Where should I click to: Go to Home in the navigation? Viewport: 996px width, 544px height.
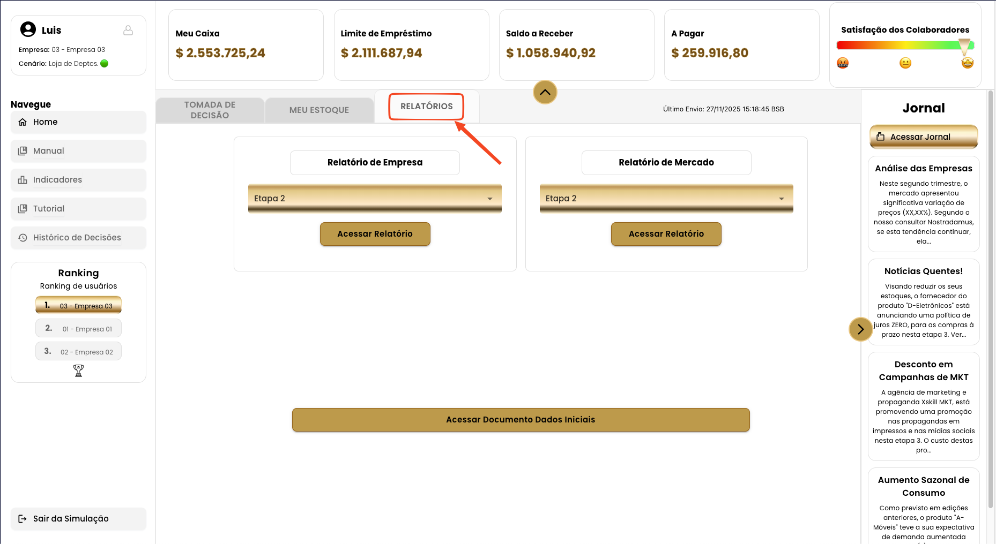click(x=78, y=122)
